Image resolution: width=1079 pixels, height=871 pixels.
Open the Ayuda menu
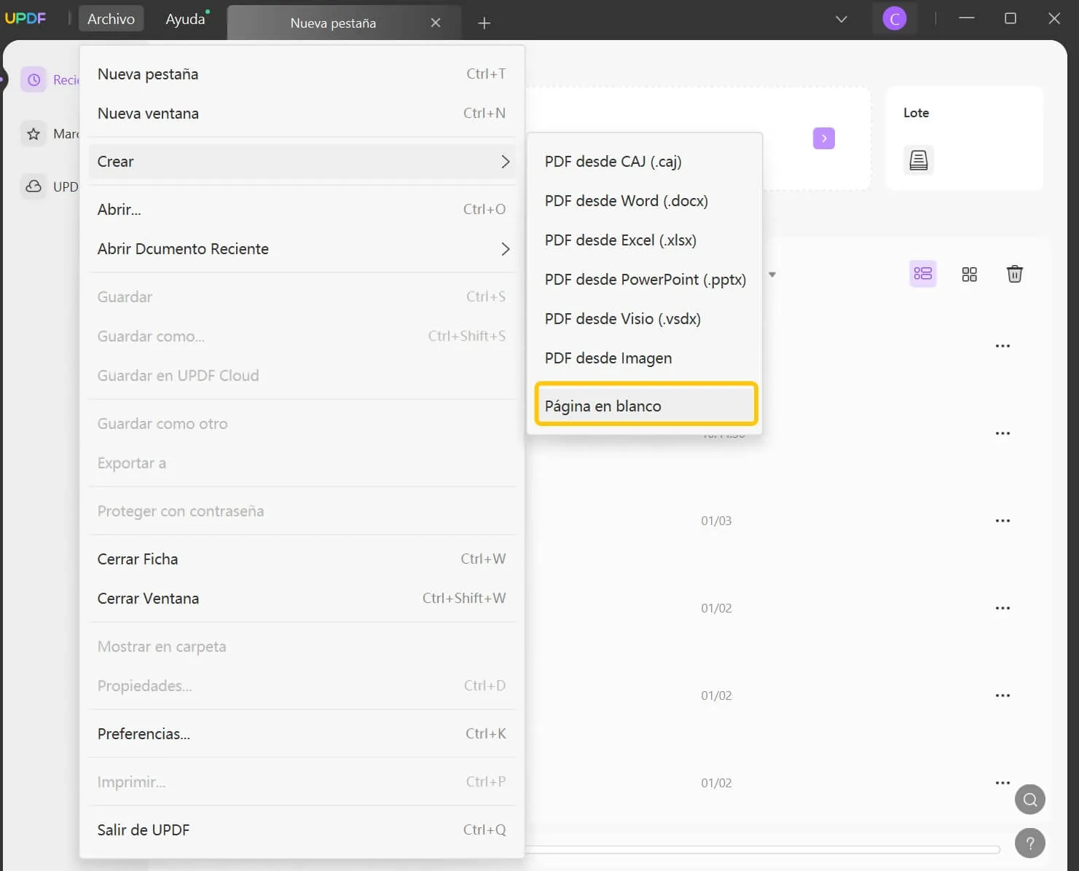(x=185, y=19)
